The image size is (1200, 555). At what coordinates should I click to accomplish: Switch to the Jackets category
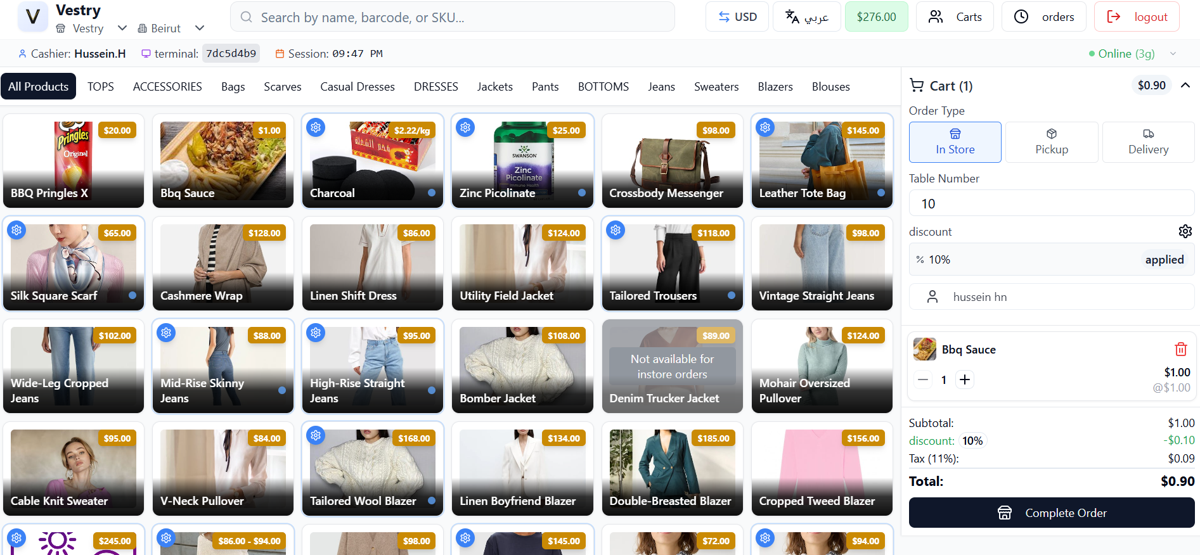pos(495,86)
